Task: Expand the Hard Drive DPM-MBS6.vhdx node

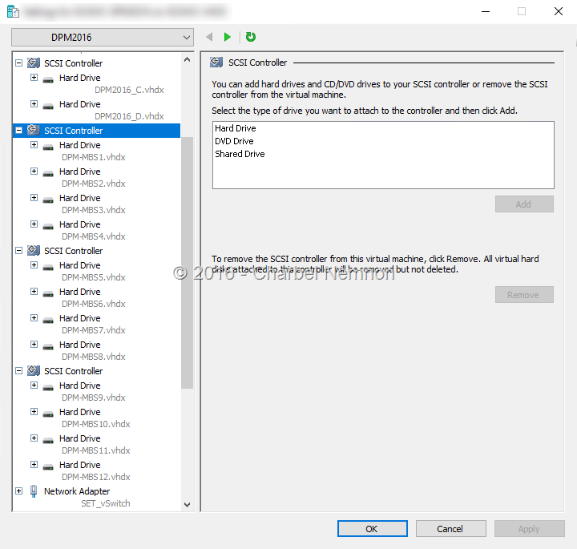Action: (34, 292)
